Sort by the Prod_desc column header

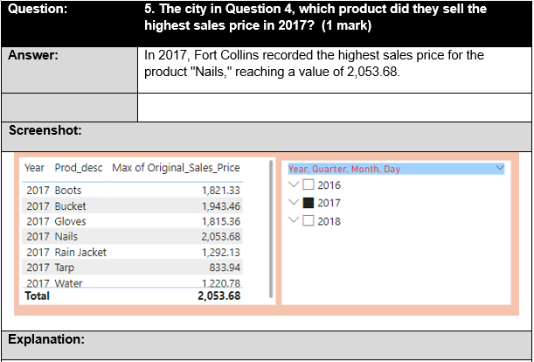78,168
